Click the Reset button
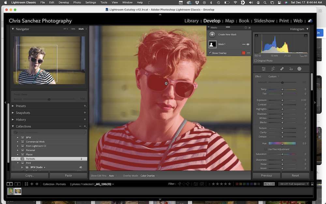This screenshot has width=326, height=204. coord(295,176)
